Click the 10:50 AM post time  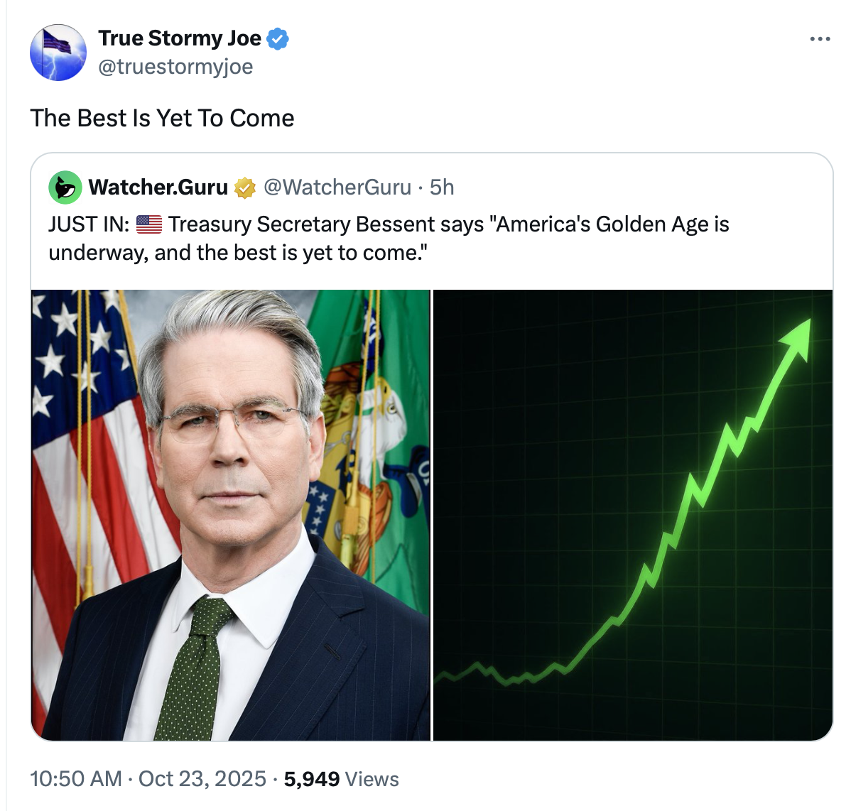click(x=75, y=779)
